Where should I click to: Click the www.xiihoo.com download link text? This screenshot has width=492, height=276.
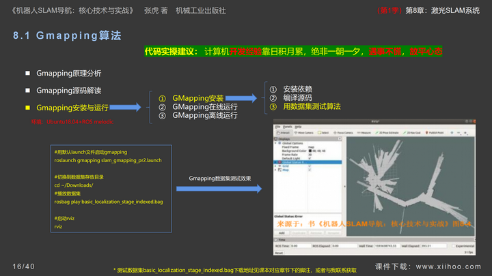click(448, 266)
